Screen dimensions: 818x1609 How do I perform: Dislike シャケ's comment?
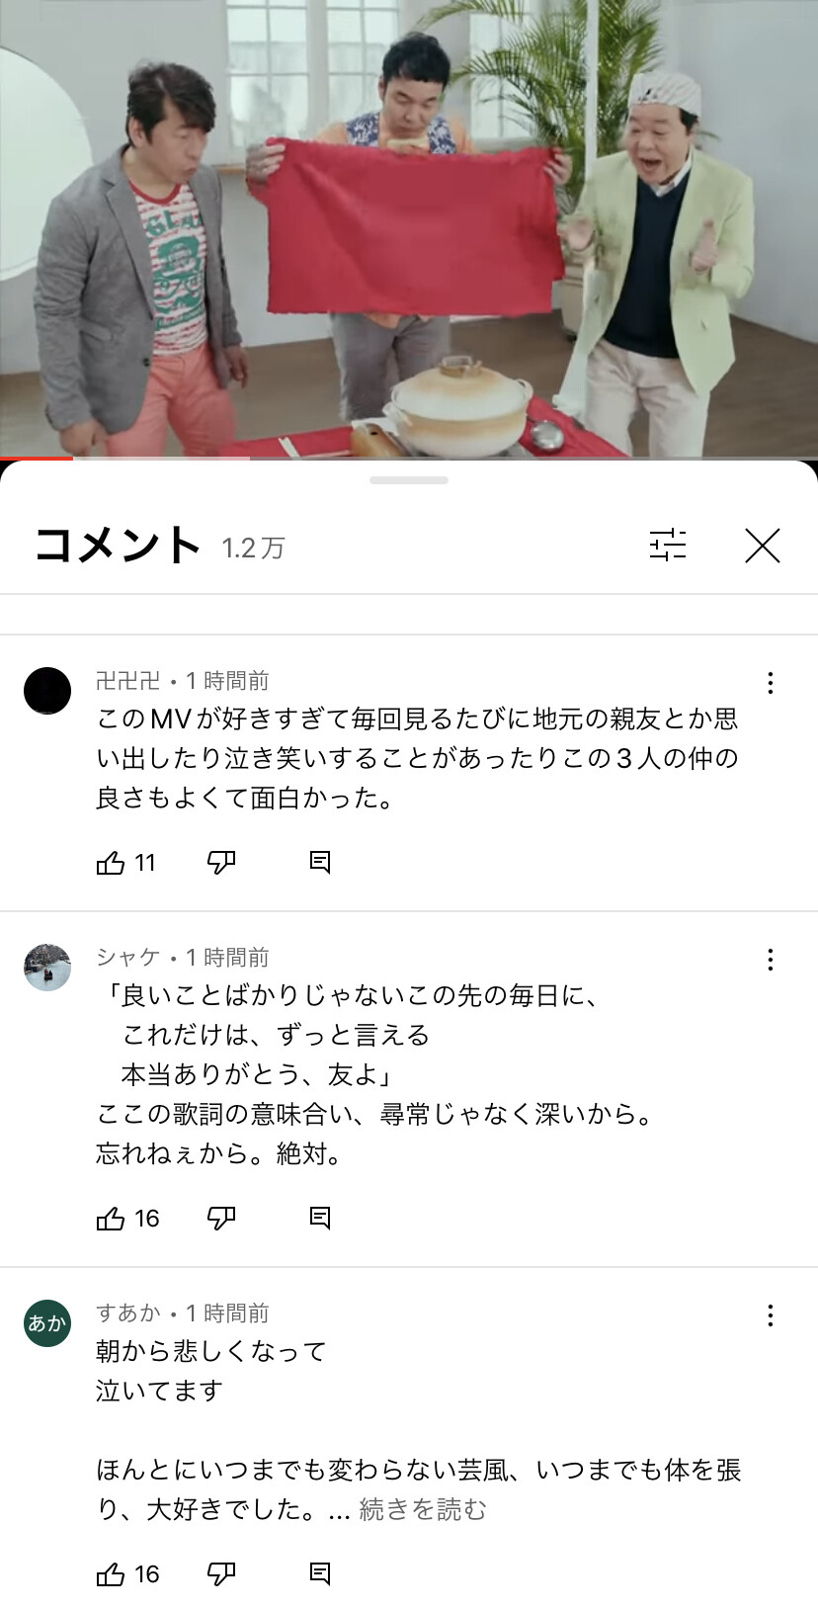coord(221,1219)
